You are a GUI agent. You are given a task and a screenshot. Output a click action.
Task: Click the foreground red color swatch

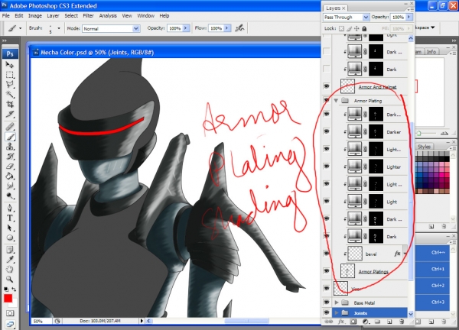(8, 299)
